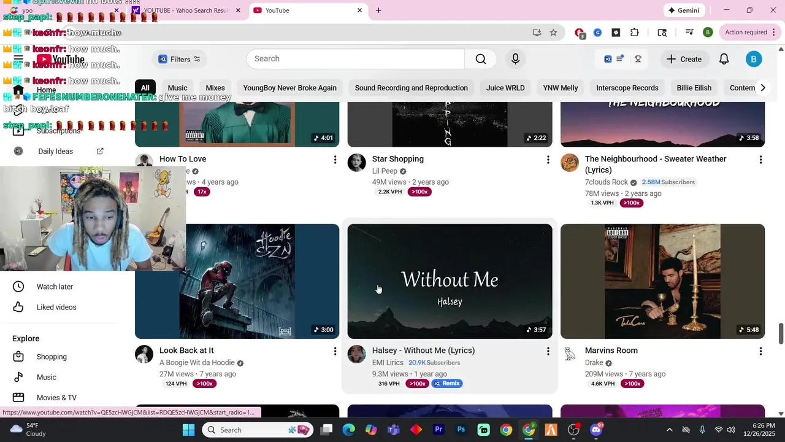785x442 pixels.
Task: Activate voice search microphone icon
Action: pyautogui.click(x=515, y=59)
